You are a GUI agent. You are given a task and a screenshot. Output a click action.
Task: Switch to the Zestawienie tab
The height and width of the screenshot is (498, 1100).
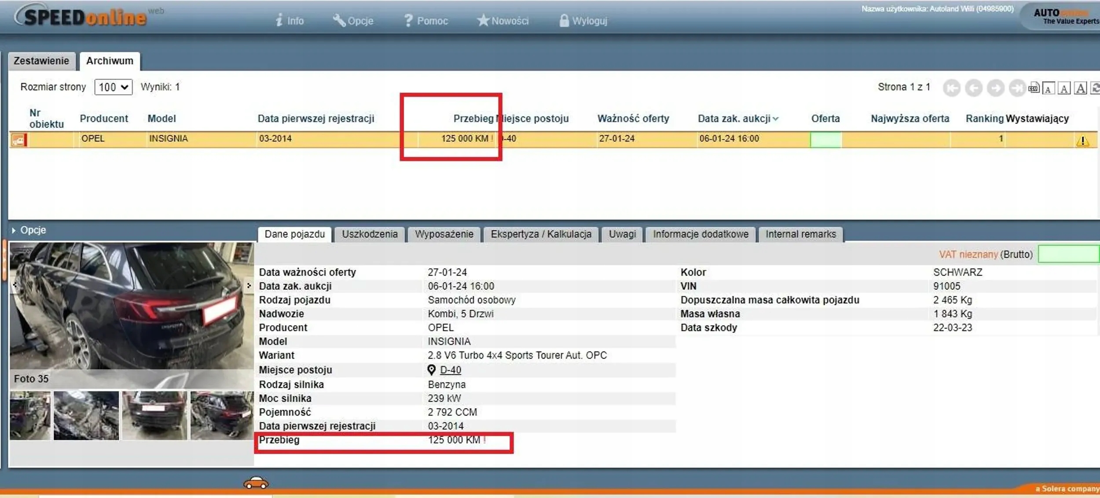[41, 61]
